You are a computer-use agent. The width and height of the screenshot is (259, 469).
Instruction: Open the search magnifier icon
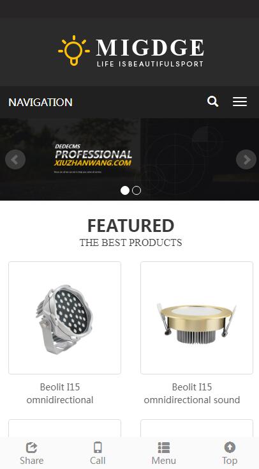(x=212, y=102)
